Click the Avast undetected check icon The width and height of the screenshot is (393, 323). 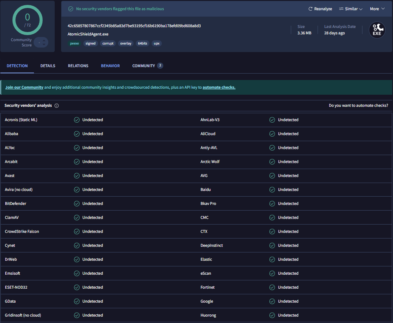[77, 176]
